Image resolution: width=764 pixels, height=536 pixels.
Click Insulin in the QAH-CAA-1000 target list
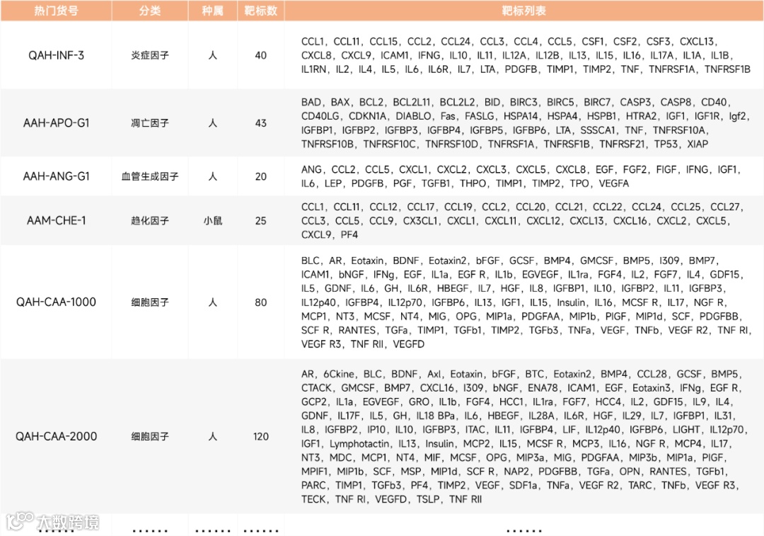pos(571,302)
